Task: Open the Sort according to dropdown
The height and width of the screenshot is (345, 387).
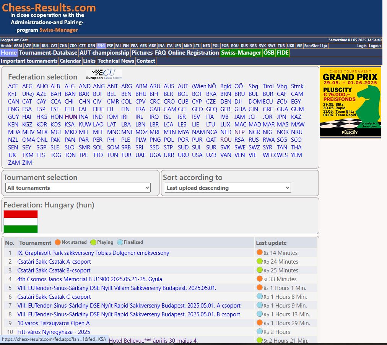Action: pyautogui.click(x=228, y=188)
